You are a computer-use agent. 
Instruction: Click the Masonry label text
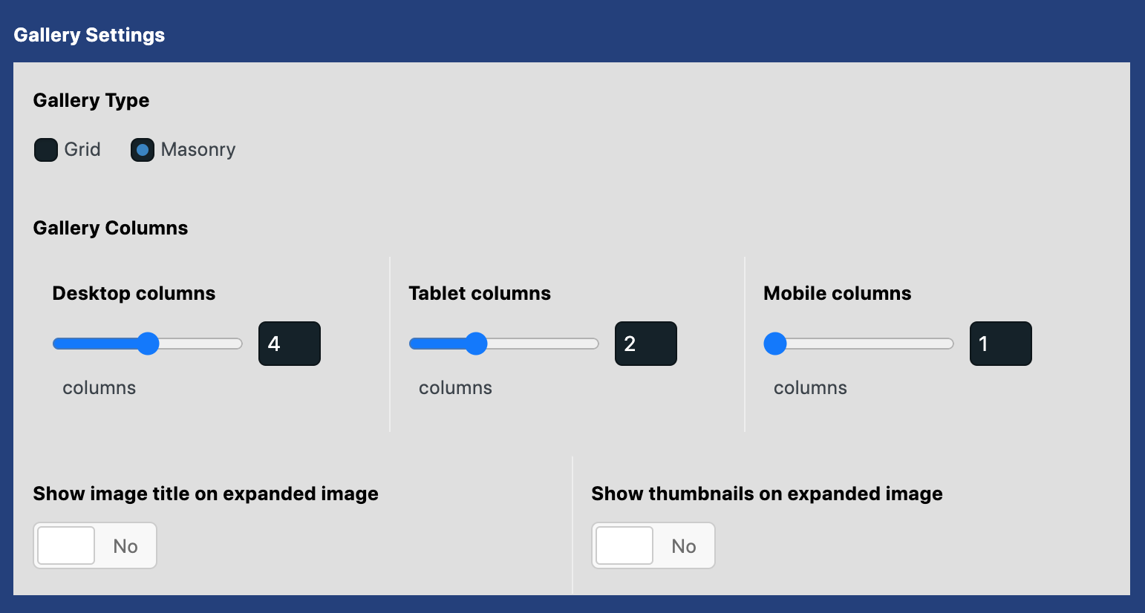click(x=198, y=150)
